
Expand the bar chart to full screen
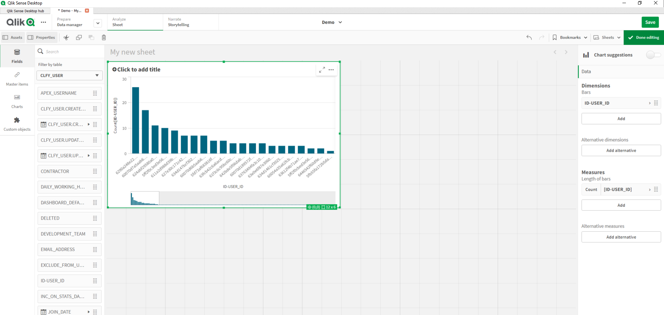[321, 70]
